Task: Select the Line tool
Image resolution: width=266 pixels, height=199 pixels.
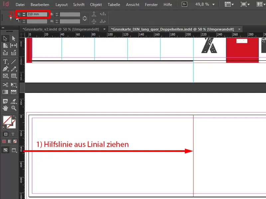Action: [14, 62]
